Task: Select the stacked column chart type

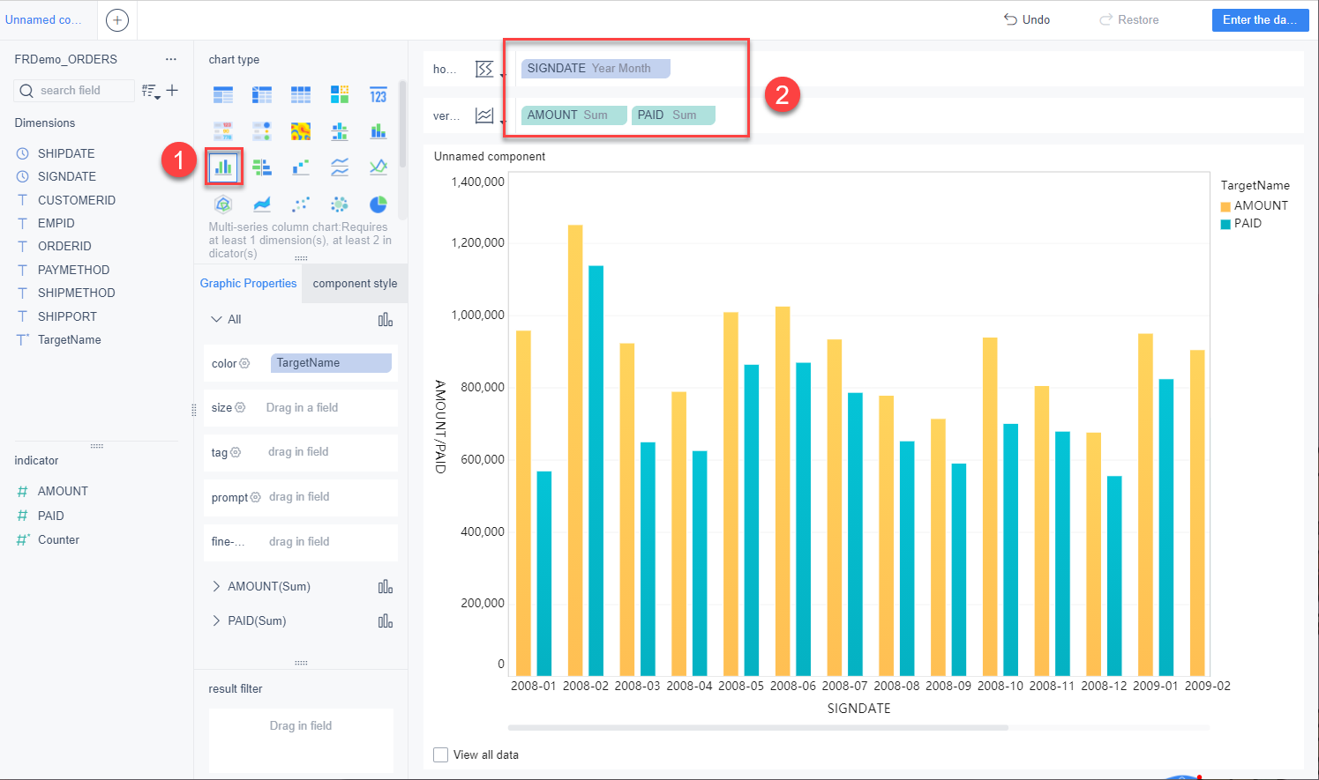Action: click(x=378, y=131)
